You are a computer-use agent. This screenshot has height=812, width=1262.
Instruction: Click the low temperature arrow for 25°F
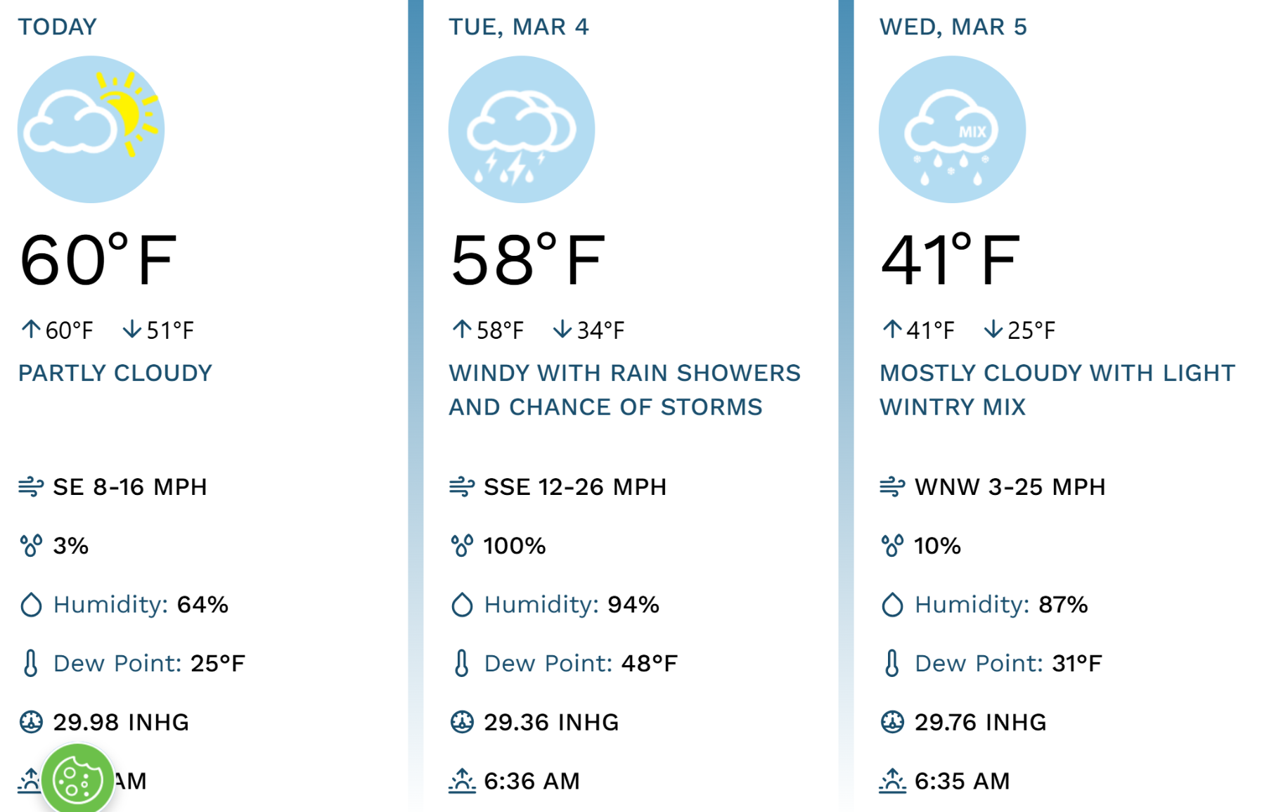993,329
